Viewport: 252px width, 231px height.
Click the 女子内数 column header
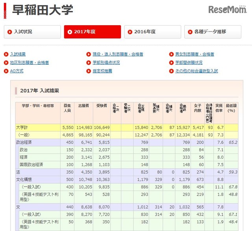[198, 113]
